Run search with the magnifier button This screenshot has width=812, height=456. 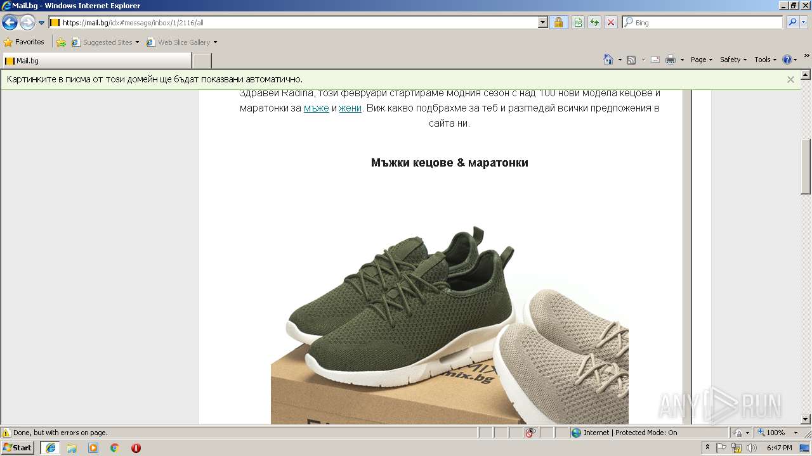pos(792,22)
